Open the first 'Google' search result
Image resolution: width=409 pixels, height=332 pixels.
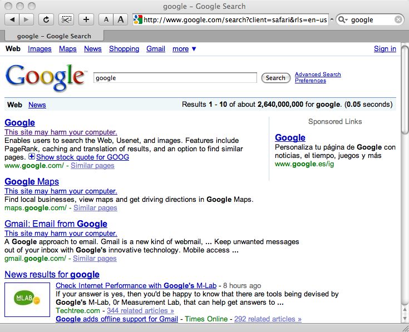point(20,122)
